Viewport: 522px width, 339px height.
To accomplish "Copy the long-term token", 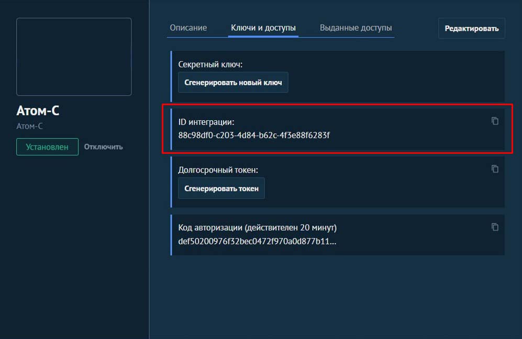I will [495, 169].
